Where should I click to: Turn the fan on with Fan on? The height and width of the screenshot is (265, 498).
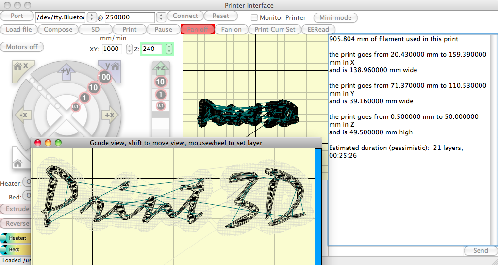(231, 29)
